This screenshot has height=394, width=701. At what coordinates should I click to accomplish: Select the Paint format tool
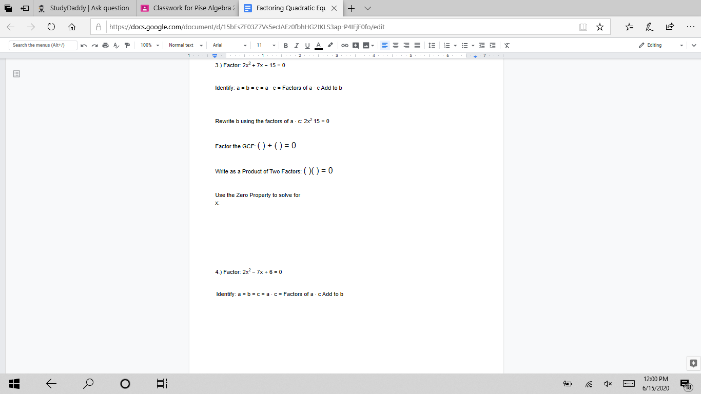click(x=127, y=45)
